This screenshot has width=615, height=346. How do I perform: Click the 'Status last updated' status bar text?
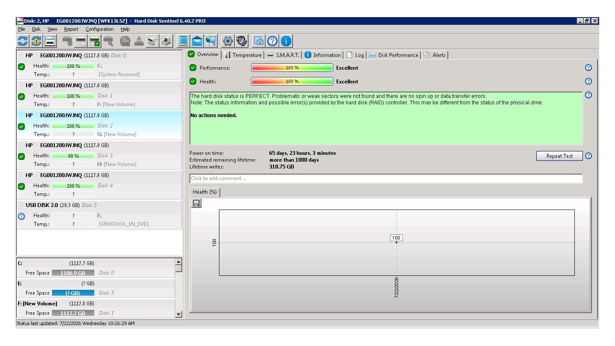[x=75, y=323]
